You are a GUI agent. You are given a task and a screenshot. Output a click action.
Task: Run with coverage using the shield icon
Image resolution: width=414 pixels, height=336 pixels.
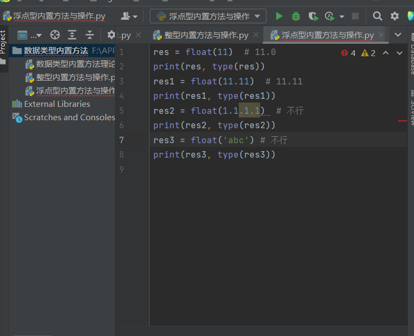point(314,17)
